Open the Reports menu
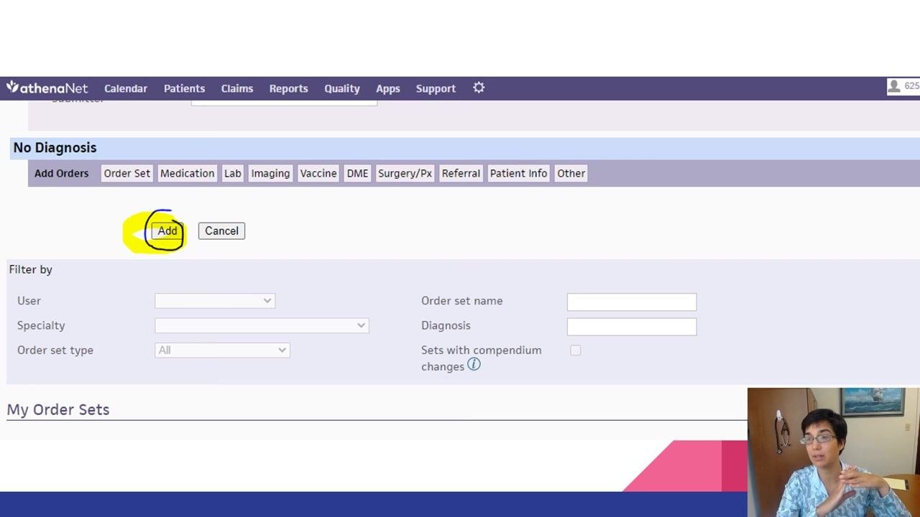The height and width of the screenshot is (517, 920). (x=288, y=88)
